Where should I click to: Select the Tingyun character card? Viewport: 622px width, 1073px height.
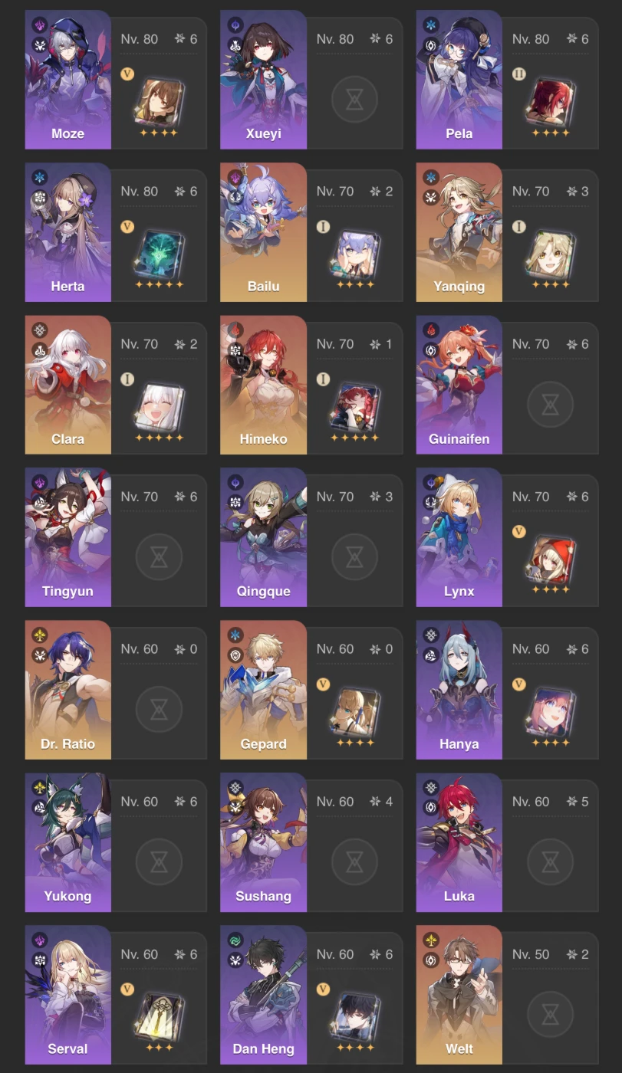[116, 536]
